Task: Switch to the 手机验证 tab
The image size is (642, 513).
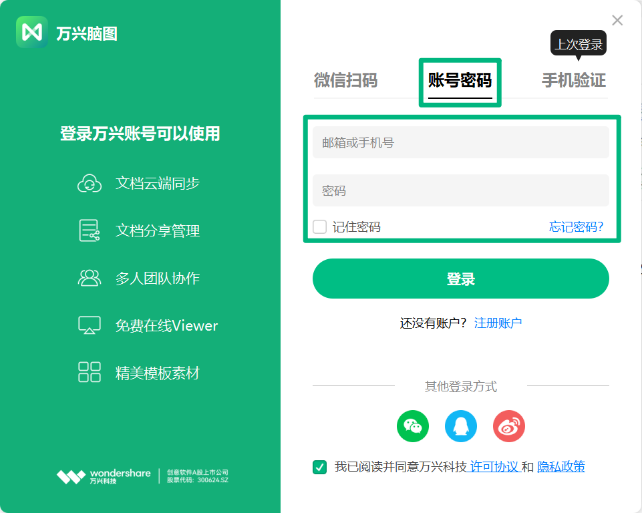Action: pos(574,80)
